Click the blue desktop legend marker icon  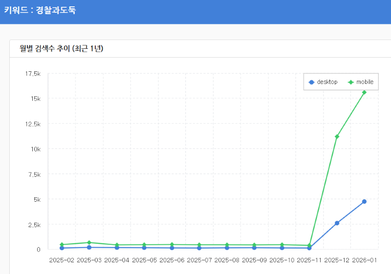coord(311,82)
